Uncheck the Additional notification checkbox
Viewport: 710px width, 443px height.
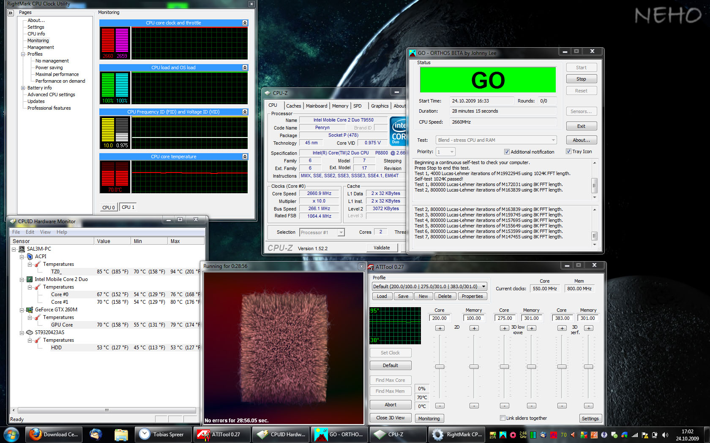[507, 152]
